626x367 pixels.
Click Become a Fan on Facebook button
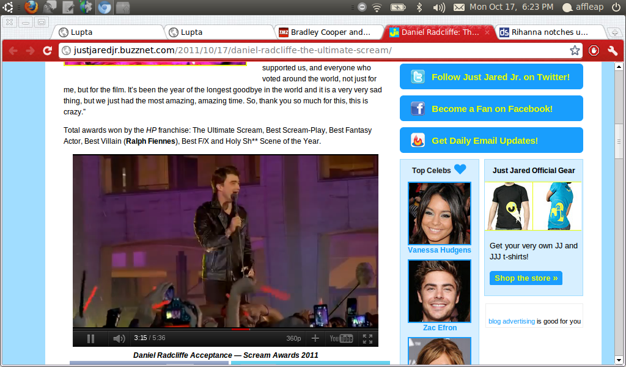491,108
